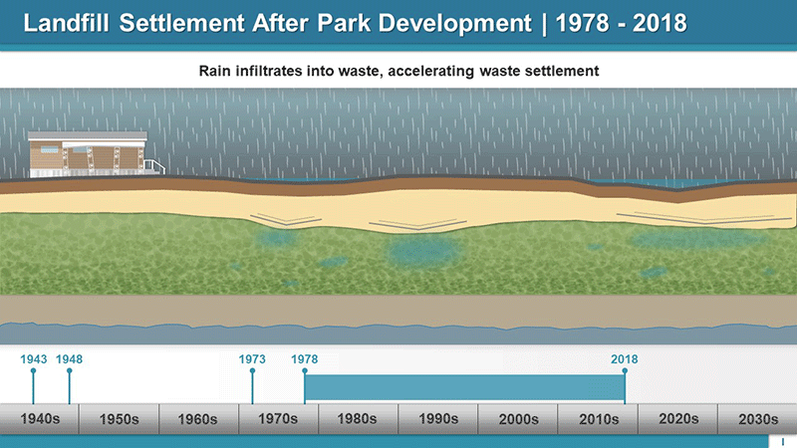Select the 1990s decade segment
Viewport: 797px width, 448px height.
(x=437, y=419)
